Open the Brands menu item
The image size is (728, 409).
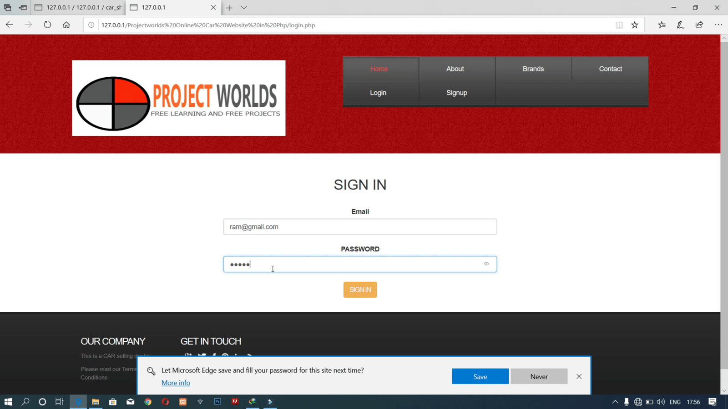click(x=533, y=69)
